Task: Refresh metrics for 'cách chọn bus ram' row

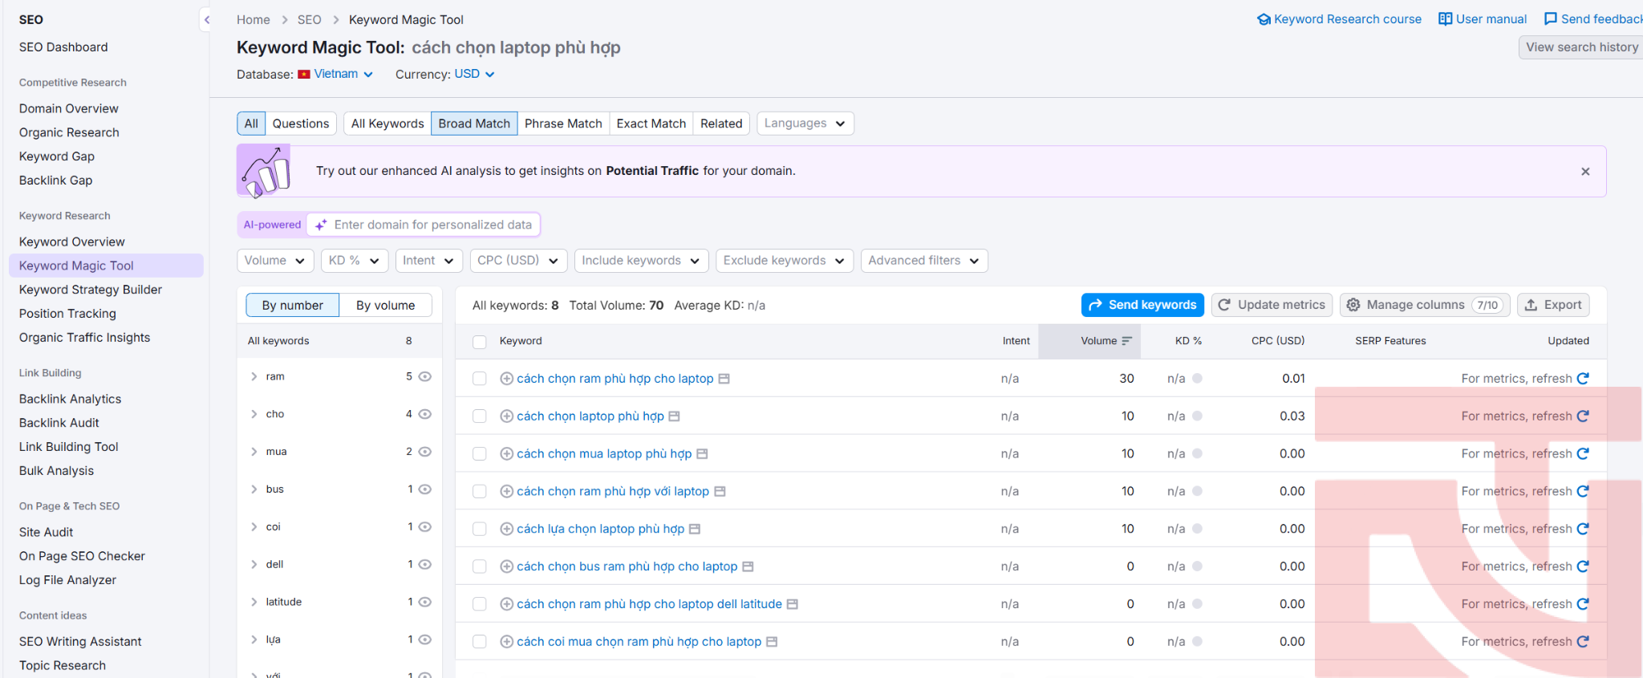Action: click(1583, 566)
